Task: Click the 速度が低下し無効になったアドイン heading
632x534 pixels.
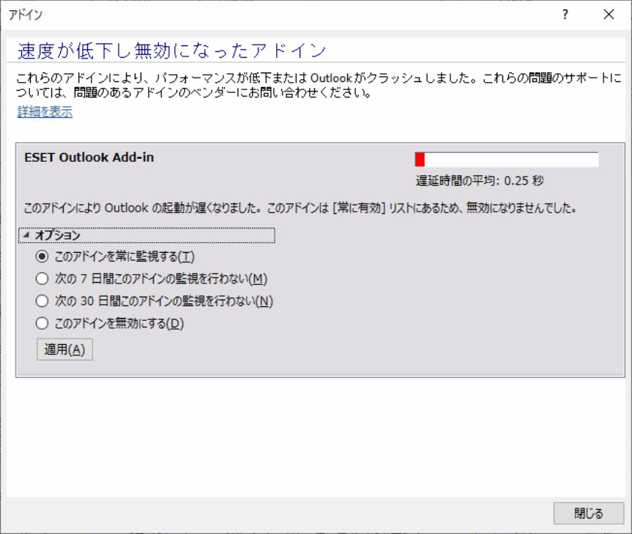Action: point(171,51)
